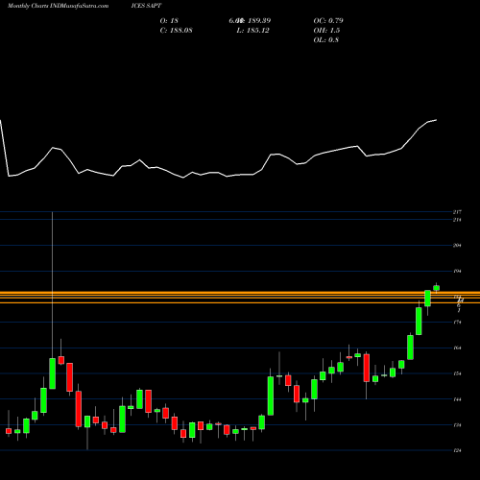Click the "OC: 0.79" value

[x=328, y=21]
